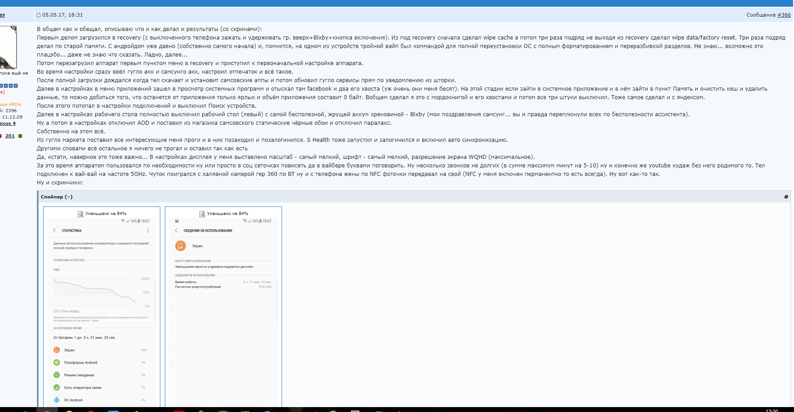Click the line starting 'Другими словами всё остальное'
The image size is (794, 412).
(142, 149)
